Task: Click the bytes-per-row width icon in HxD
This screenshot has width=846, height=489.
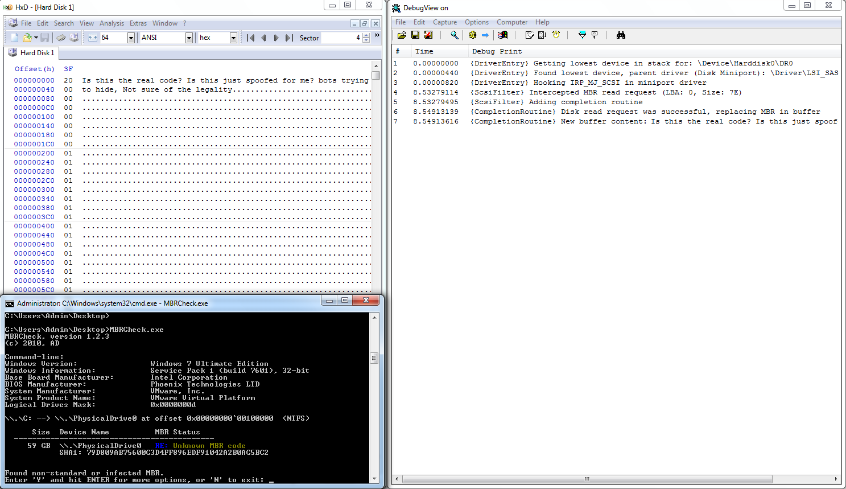Action: click(93, 38)
